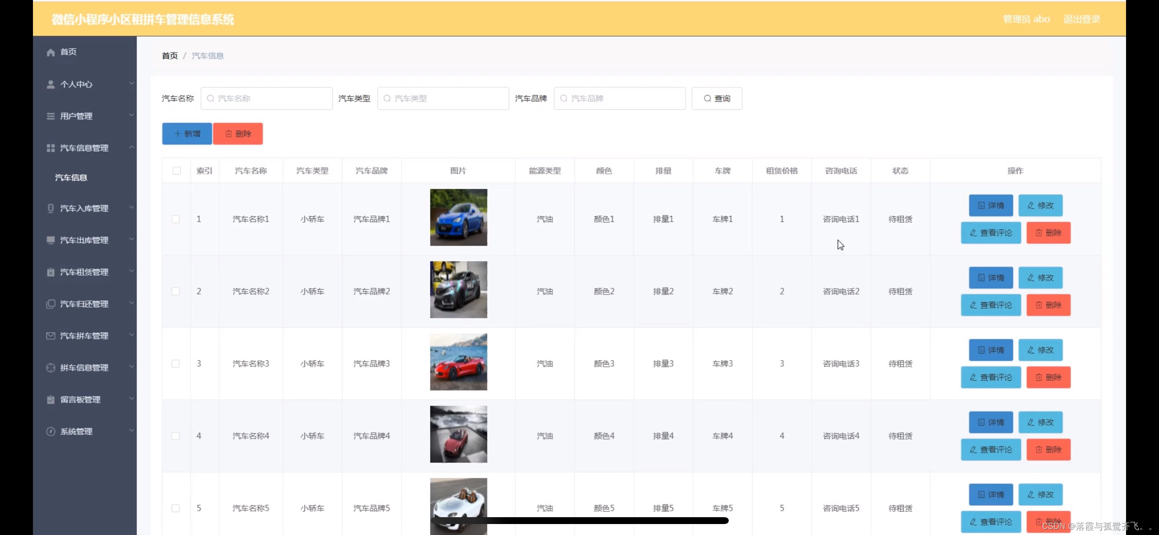Expand 系统管理 using its chevron
1159x535 pixels.
[x=131, y=430]
